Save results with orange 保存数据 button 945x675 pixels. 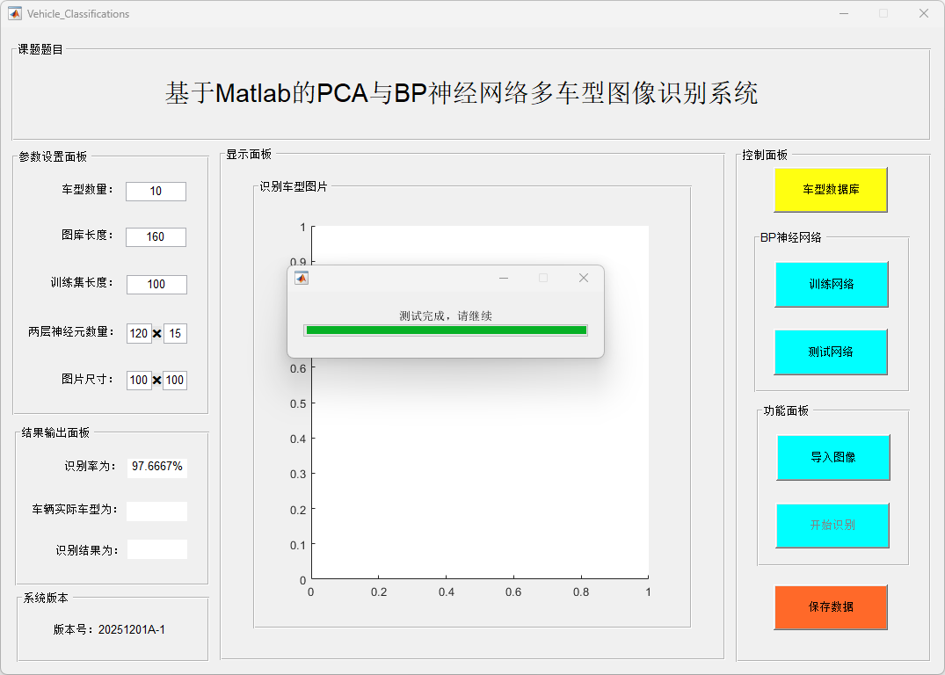[x=830, y=607]
